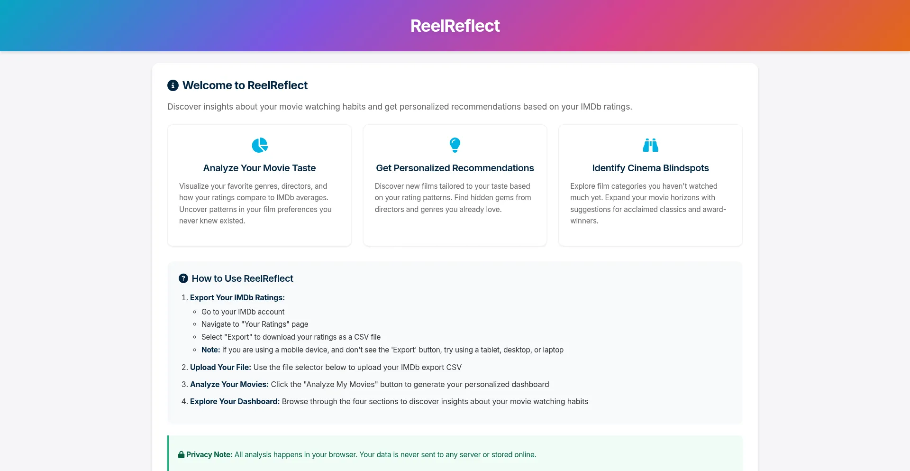Select the "Identify Cinema Blindspots" card title
Screen dimensions: 910x471
click(x=650, y=168)
